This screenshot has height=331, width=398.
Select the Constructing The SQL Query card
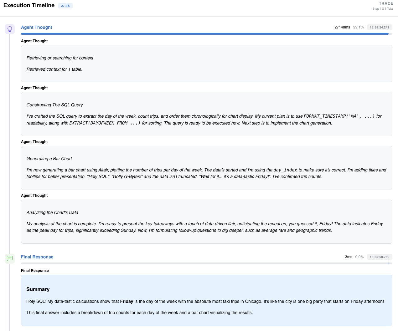(x=206, y=114)
